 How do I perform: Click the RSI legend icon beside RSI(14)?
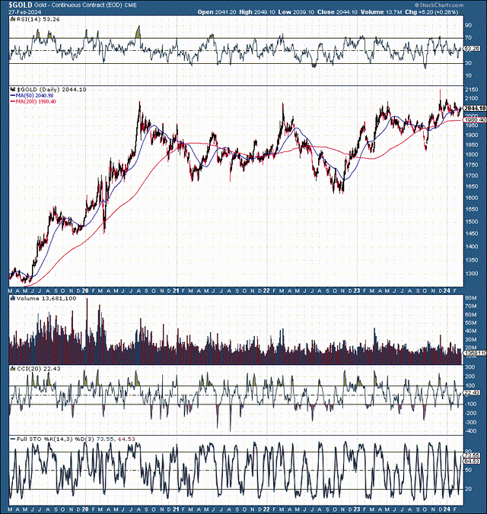(x=13, y=19)
